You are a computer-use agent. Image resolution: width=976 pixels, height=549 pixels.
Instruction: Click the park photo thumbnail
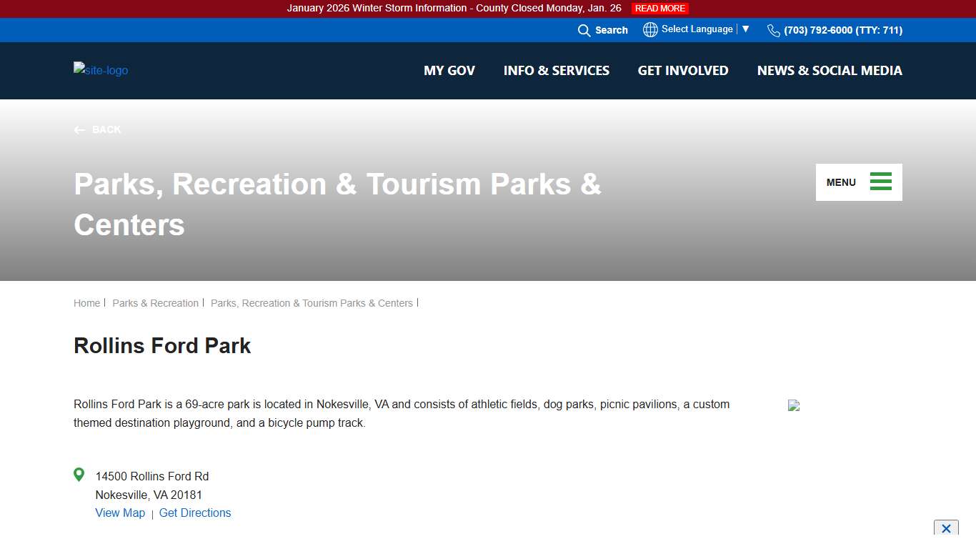pyautogui.click(x=794, y=405)
